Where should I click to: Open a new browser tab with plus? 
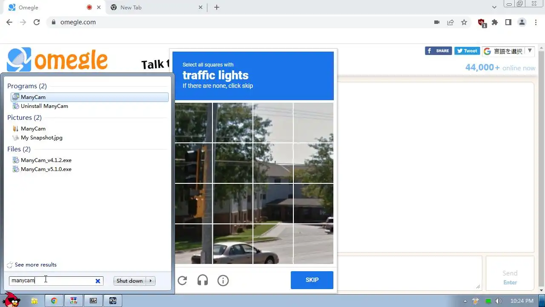pos(217,7)
